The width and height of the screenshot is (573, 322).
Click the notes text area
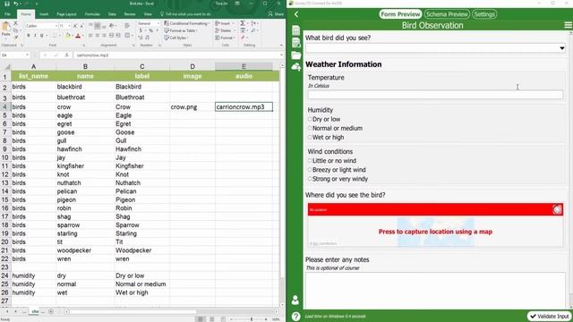435,291
